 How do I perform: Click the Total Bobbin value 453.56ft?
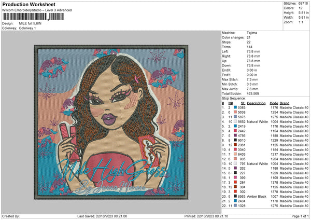pos(253,93)
